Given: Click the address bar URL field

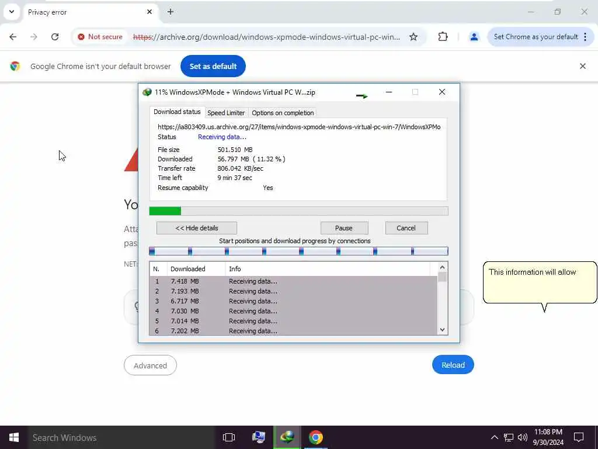Looking at the screenshot, I should pyautogui.click(x=266, y=37).
